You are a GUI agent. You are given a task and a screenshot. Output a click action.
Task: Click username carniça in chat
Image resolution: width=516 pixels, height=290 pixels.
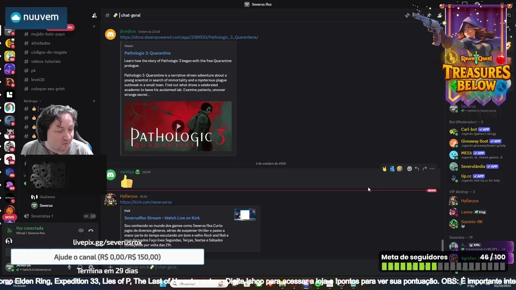point(127,172)
